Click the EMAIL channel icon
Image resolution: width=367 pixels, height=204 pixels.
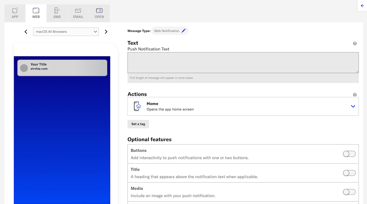pyautogui.click(x=78, y=10)
